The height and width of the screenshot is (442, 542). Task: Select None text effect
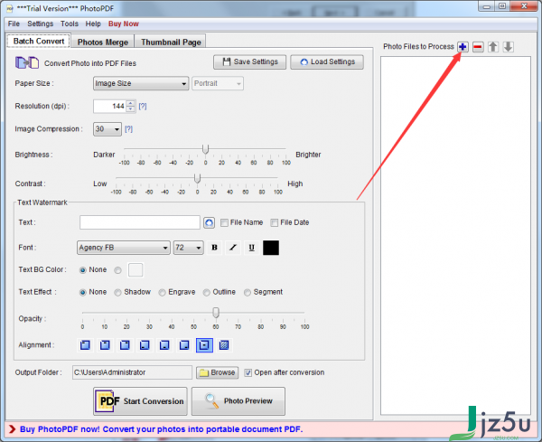click(82, 293)
